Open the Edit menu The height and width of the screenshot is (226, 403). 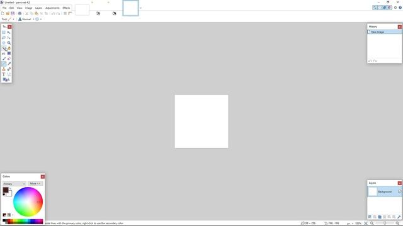11,8
